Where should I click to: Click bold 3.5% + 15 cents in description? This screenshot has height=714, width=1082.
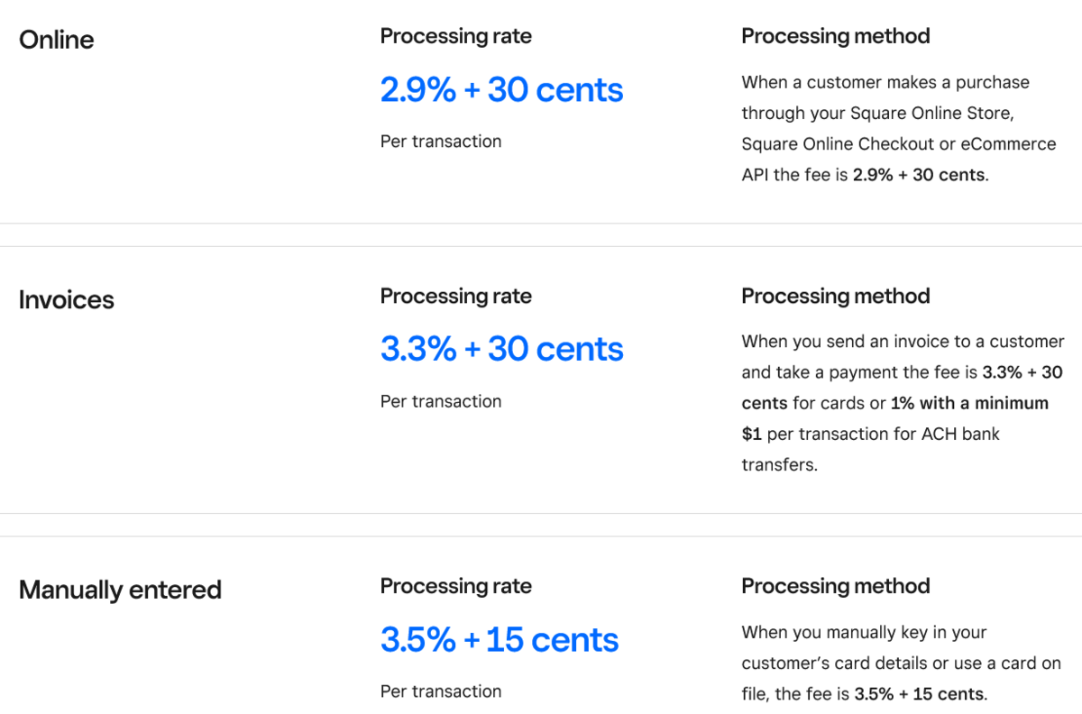click(918, 694)
